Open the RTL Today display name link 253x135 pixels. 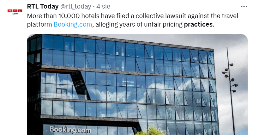pyautogui.click(x=42, y=6)
